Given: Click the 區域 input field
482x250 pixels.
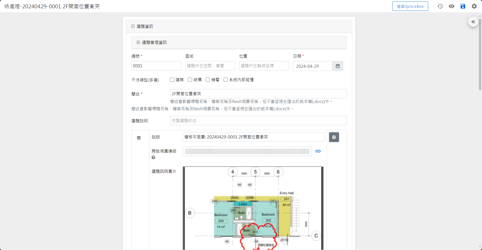Looking at the screenshot, I should [210, 66].
